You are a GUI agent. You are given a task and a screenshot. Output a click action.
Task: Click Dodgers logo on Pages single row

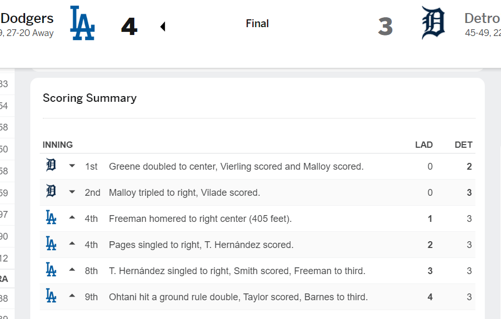[51, 244]
